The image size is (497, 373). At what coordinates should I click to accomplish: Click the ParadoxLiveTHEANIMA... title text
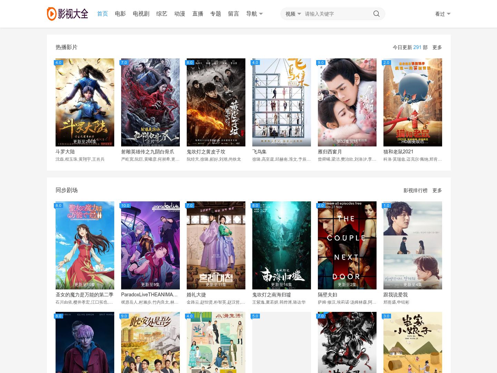click(149, 295)
